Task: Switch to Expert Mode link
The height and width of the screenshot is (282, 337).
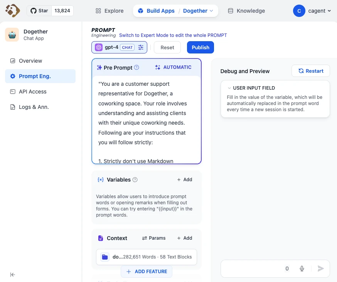Action: 173,35
